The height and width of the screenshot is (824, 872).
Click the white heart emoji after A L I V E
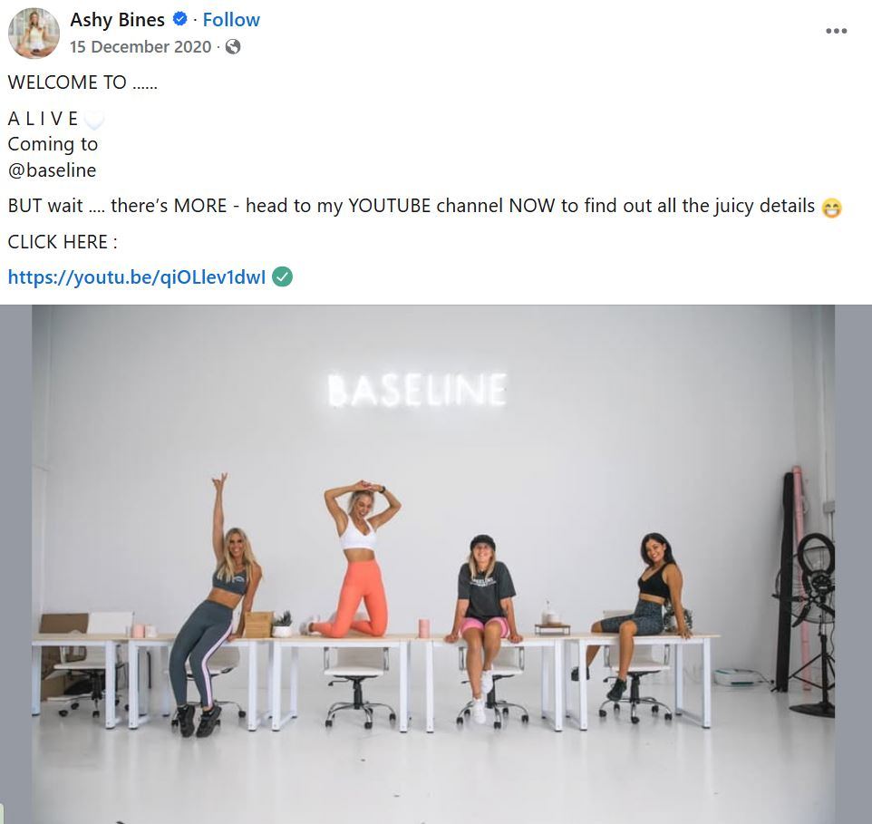tap(94, 120)
